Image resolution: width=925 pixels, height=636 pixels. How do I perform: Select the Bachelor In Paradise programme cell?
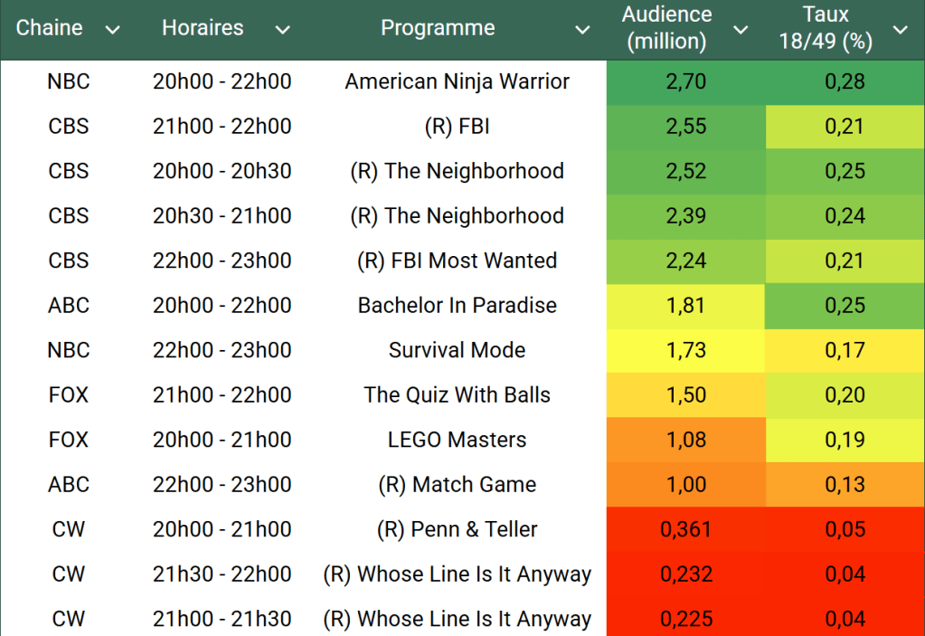pyautogui.click(x=457, y=305)
